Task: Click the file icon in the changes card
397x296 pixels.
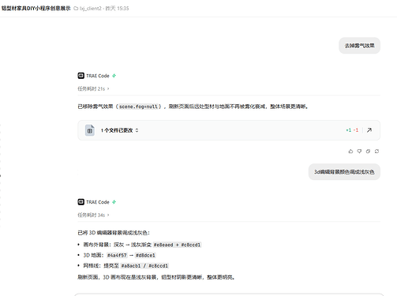Action: click(90, 130)
